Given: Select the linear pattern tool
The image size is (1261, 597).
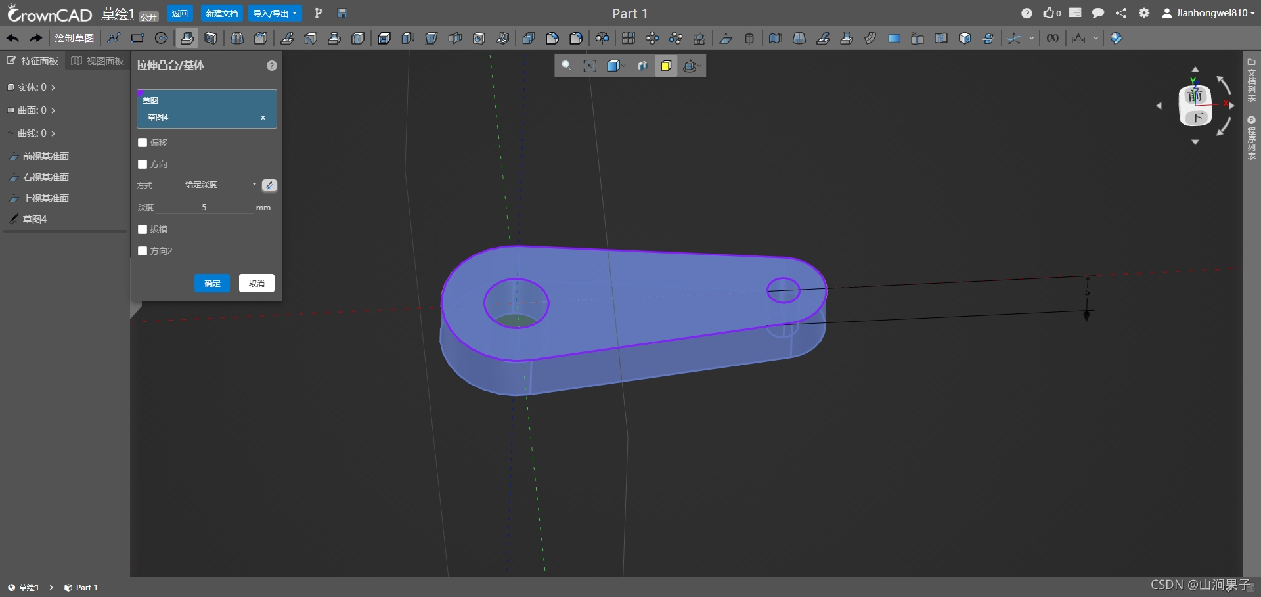Looking at the screenshot, I should click(x=629, y=38).
